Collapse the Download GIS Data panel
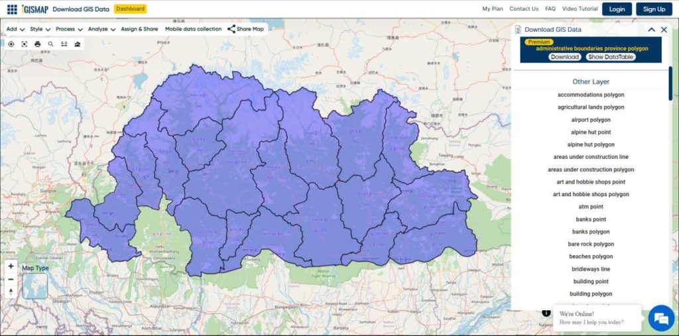 [x=651, y=30]
